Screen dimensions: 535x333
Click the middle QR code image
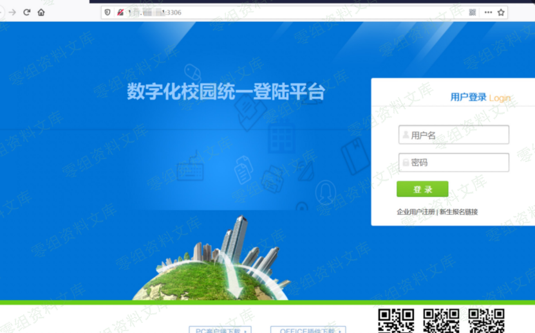441,321
